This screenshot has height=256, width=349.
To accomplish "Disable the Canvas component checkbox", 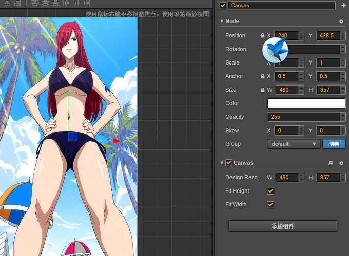I will coord(228,163).
